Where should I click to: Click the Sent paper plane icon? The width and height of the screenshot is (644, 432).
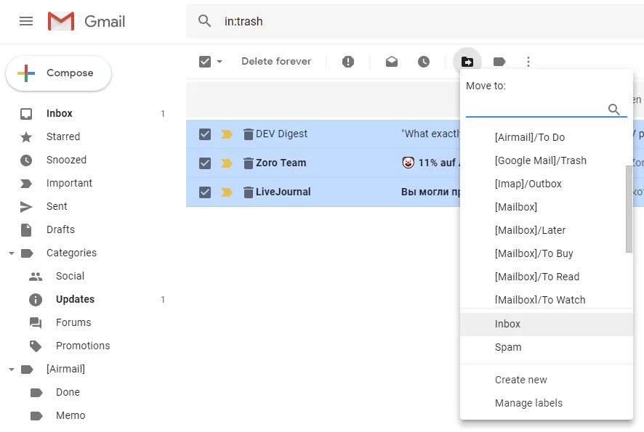tap(26, 207)
